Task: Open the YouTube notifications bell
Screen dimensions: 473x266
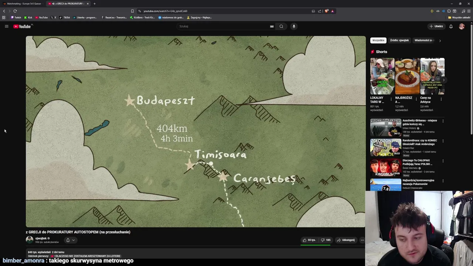Action: point(451,26)
